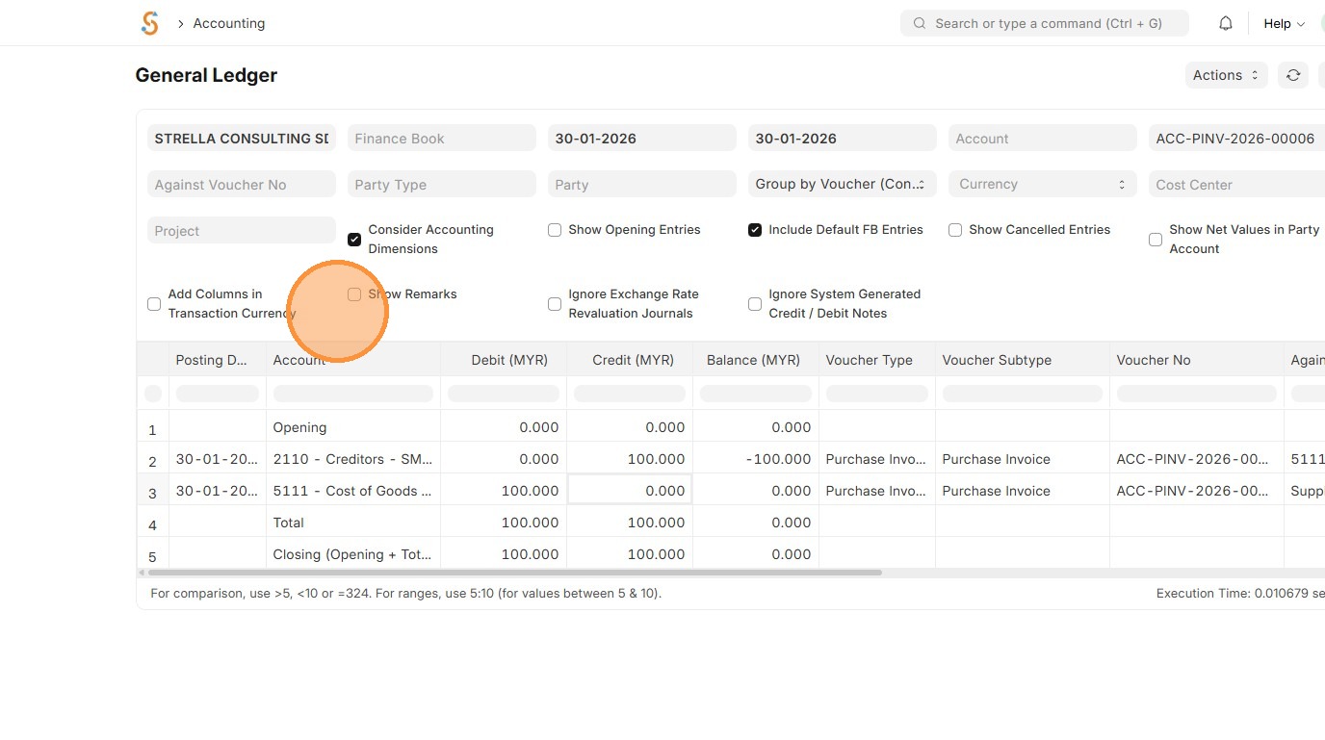The height and width of the screenshot is (740, 1325).
Task: Enable the Show Remarks checkbox
Action: click(354, 294)
